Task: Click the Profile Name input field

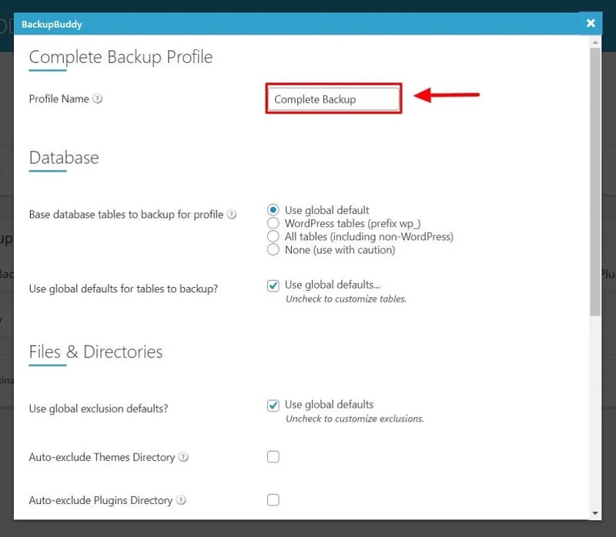Action: pos(333,99)
